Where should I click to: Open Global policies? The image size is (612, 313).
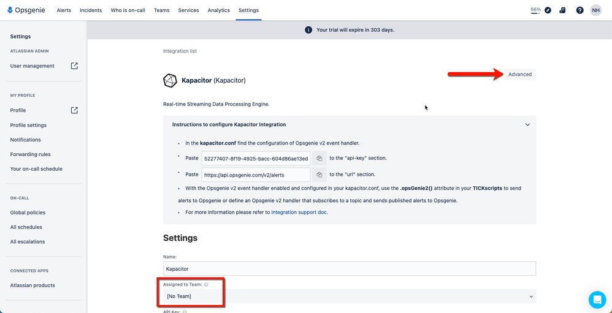(28, 213)
